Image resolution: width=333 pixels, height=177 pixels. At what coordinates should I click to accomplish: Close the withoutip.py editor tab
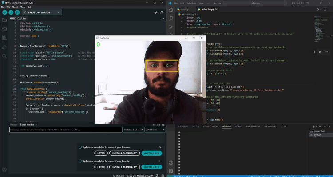point(216,9)
